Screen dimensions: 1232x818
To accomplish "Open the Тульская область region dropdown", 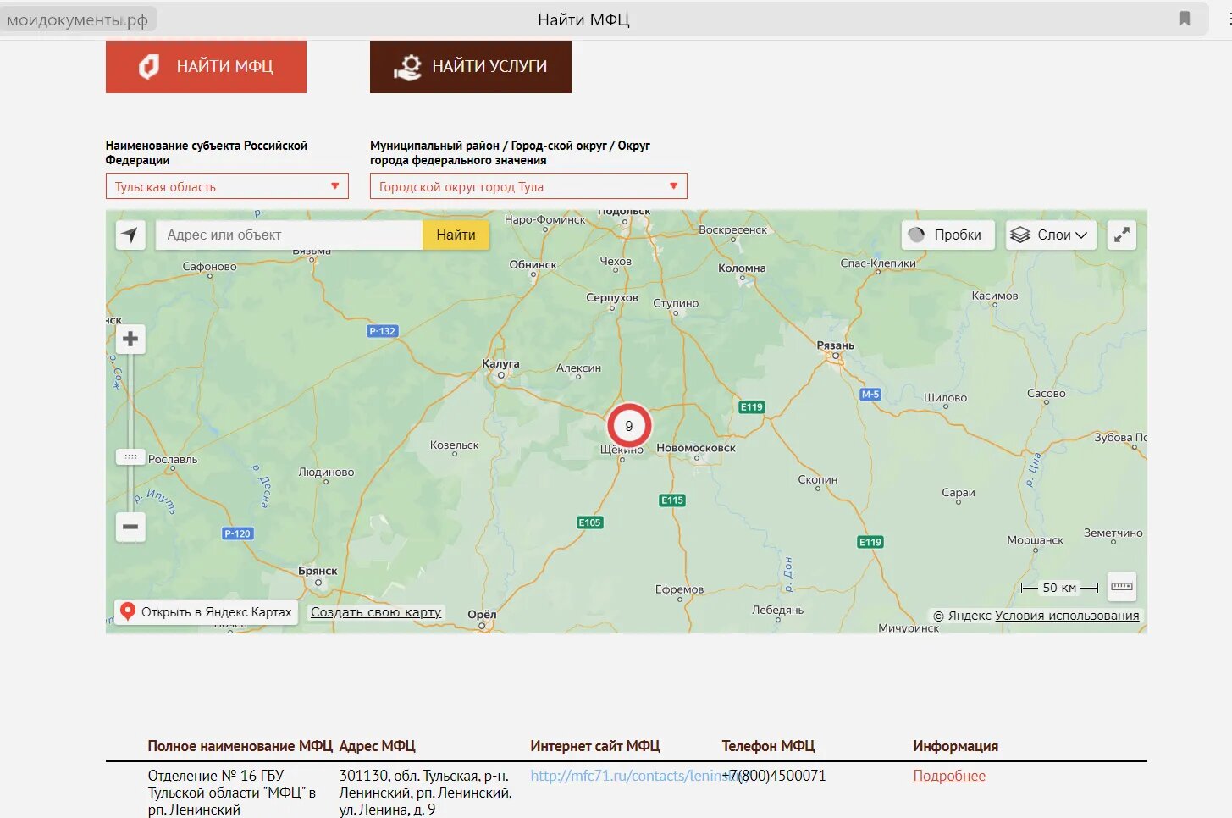I will pos(227,186).
